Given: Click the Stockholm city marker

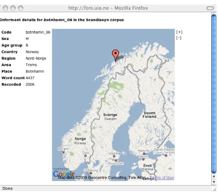Looking at the screenshot, I should tap(116, 160).
